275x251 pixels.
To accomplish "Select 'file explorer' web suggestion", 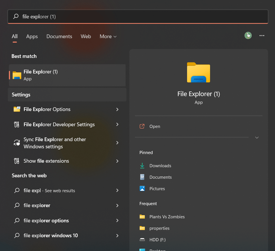I will pyautogui.click(x=67, y=205).
